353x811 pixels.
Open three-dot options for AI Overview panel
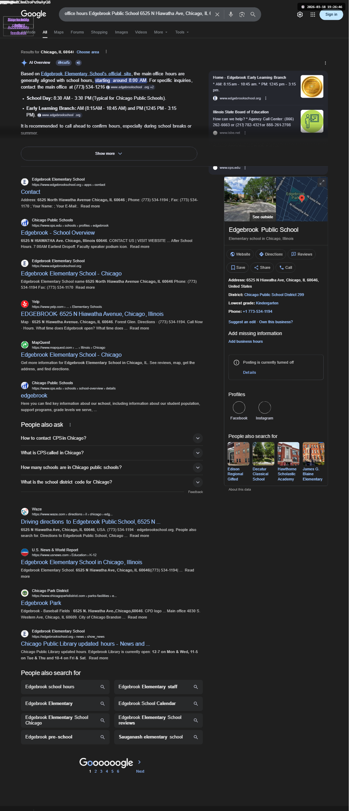[325, 63]
